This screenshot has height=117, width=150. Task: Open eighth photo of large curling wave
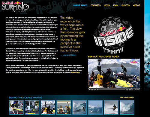[127, 107]
